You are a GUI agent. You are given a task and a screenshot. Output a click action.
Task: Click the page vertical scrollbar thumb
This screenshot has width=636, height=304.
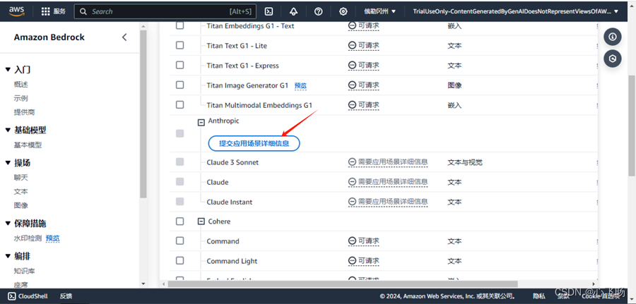coord(632,126)
